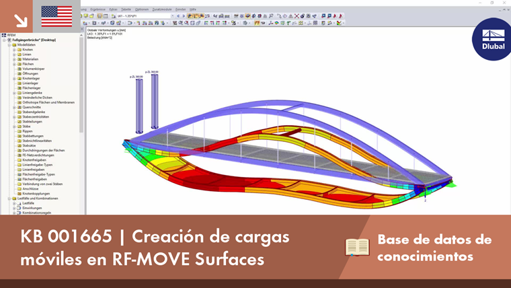This screenshot has width=511, height=288.
Task: Click the Einwirkungen icon in tree
Action: 19,208
